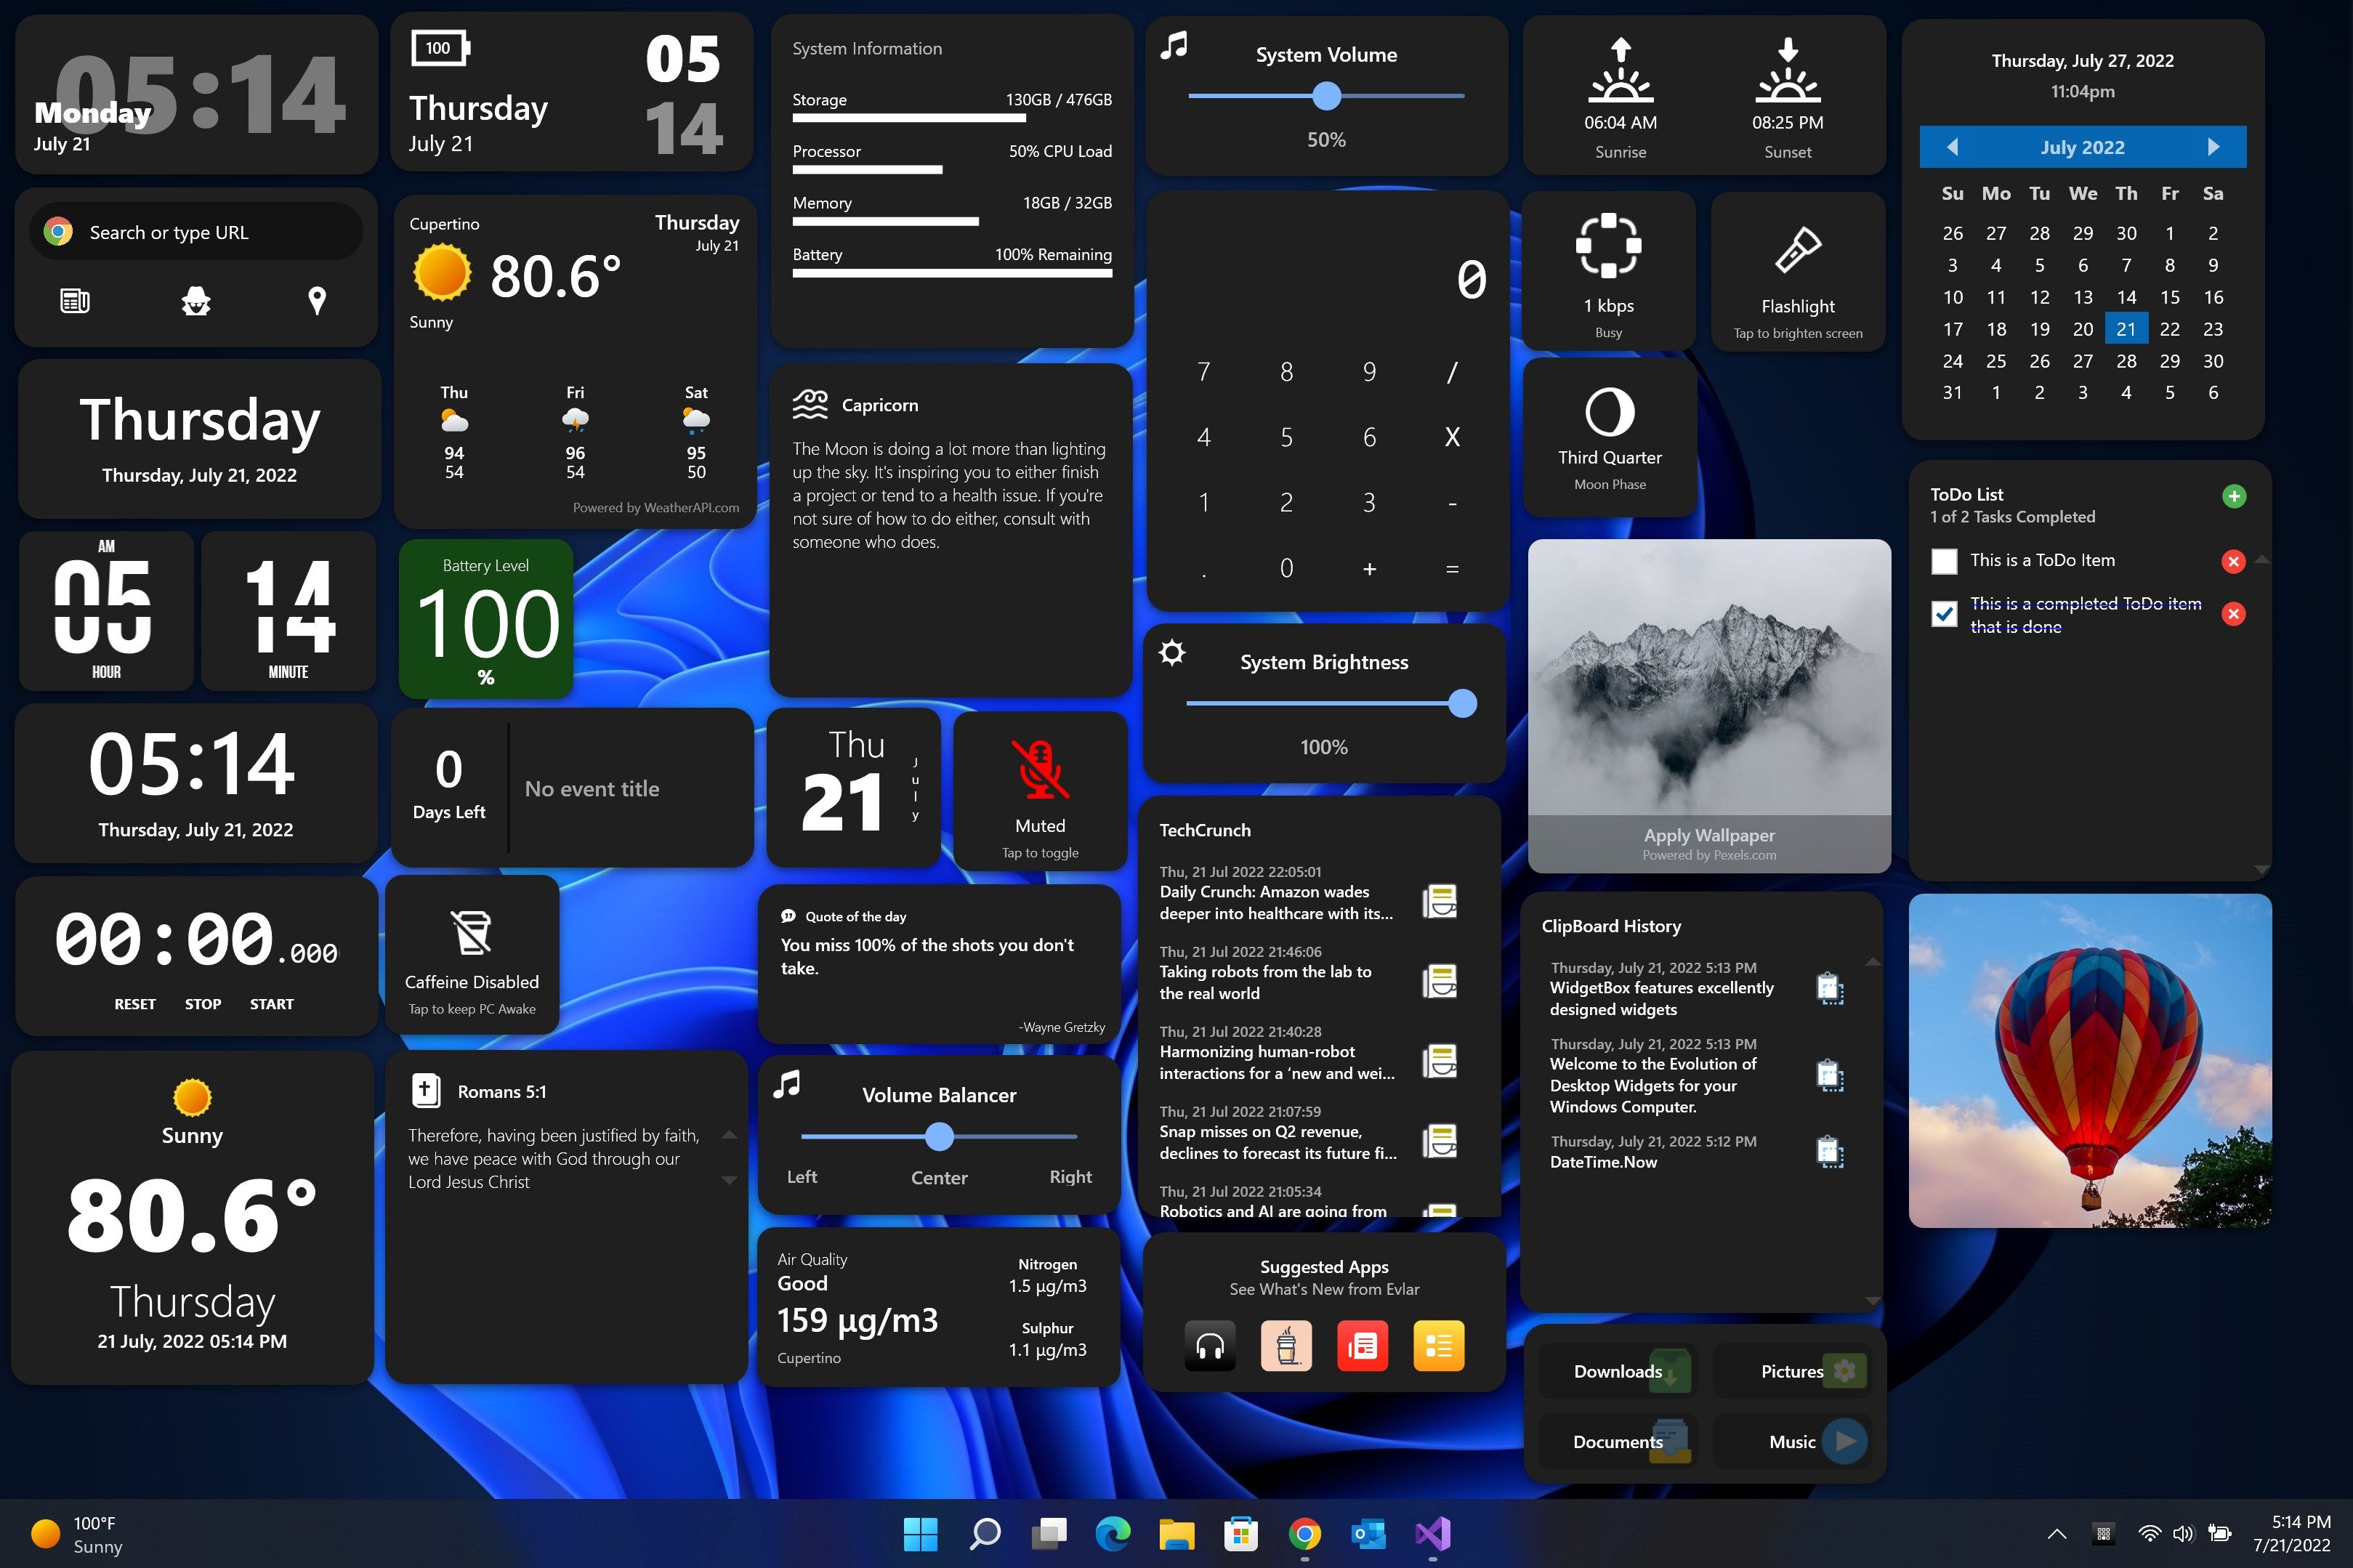The width and height of the screenshot is (2353, 1568).
Task: Click the TechCrunch news feed icon
Action: 1442,900
